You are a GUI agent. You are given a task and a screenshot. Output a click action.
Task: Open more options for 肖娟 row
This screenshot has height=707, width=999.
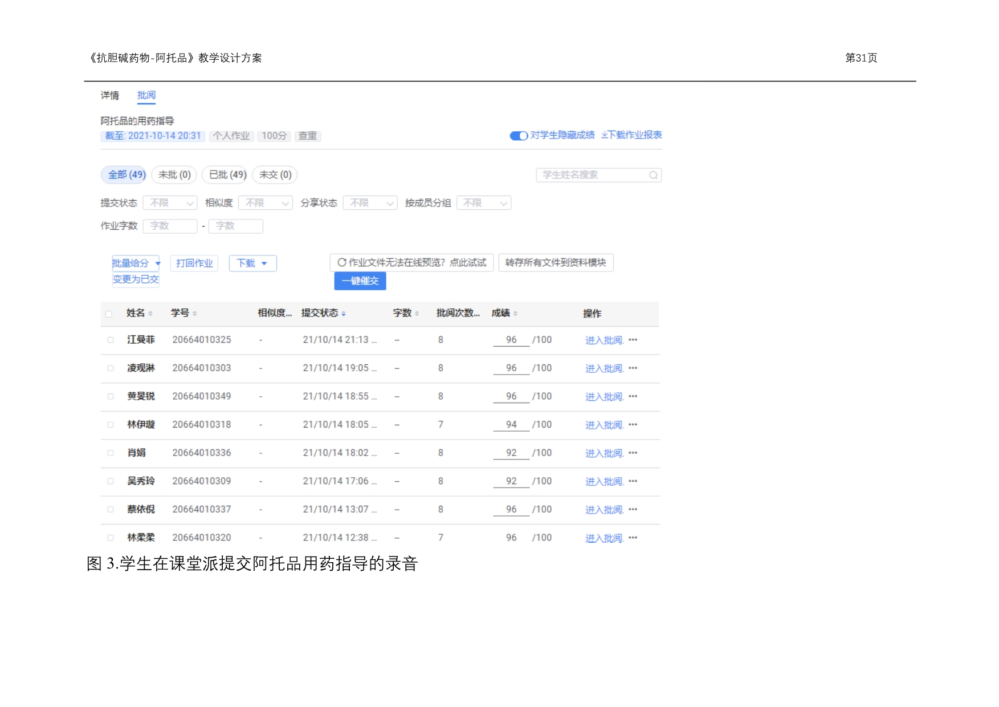pyautogui.click(x=633, y=453)
